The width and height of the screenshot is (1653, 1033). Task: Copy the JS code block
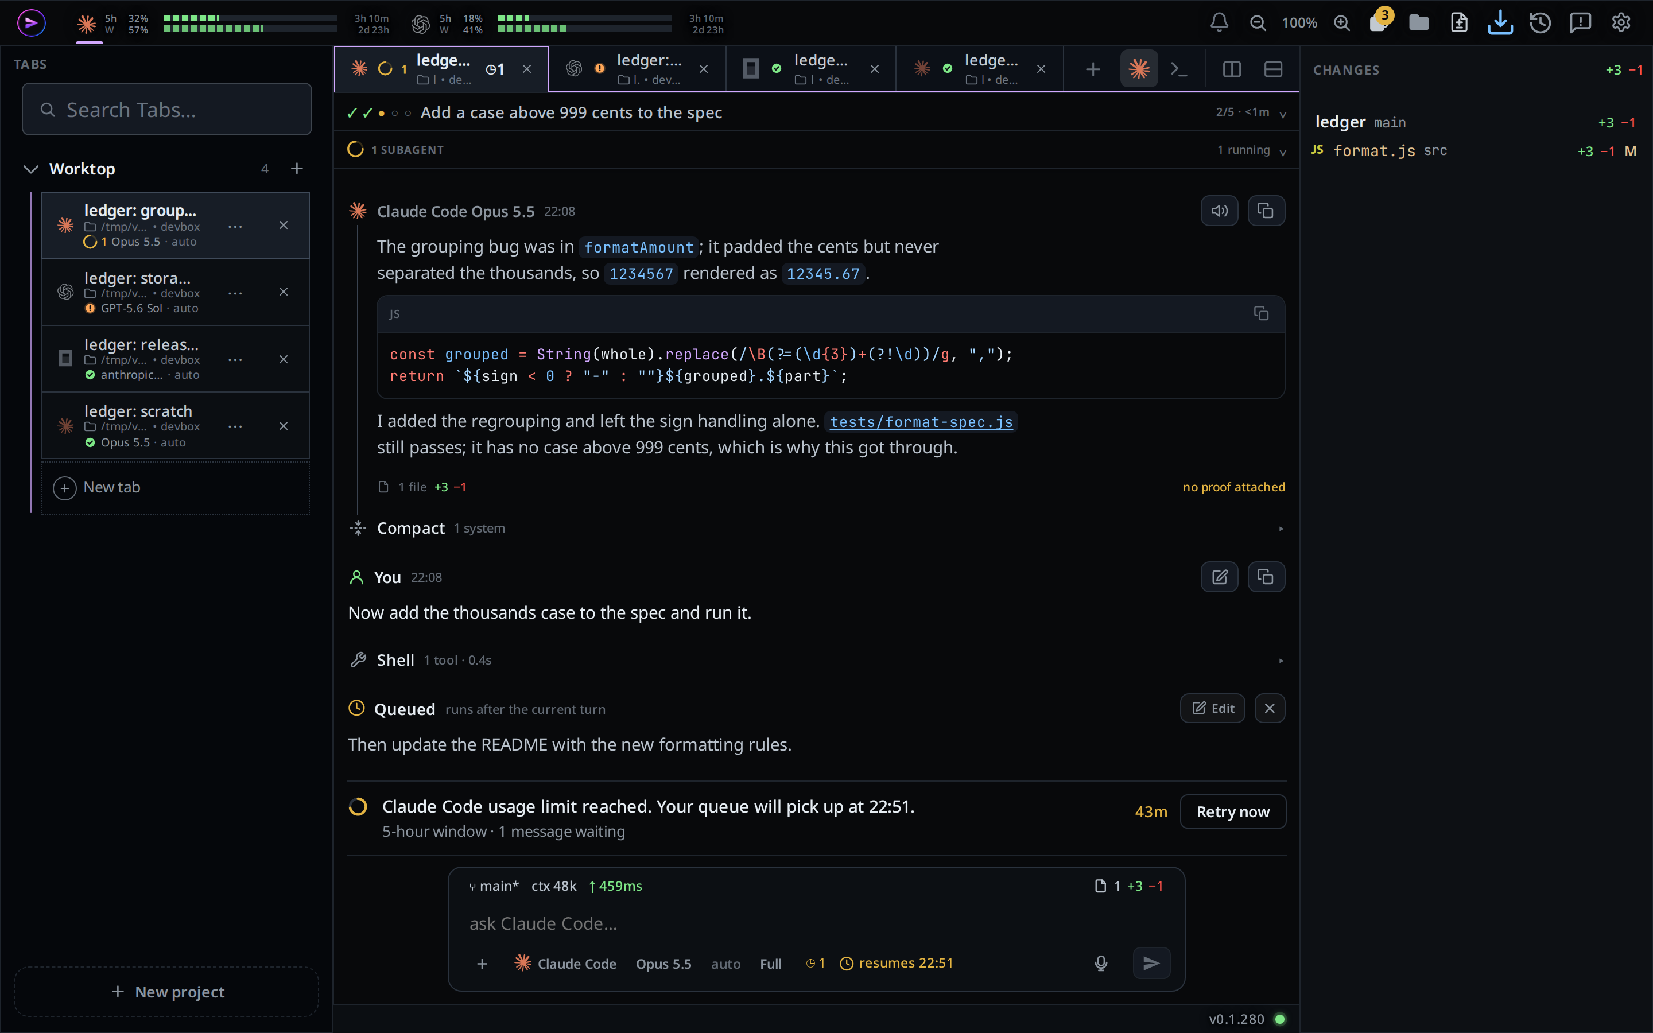click(x=1261, y=313)
